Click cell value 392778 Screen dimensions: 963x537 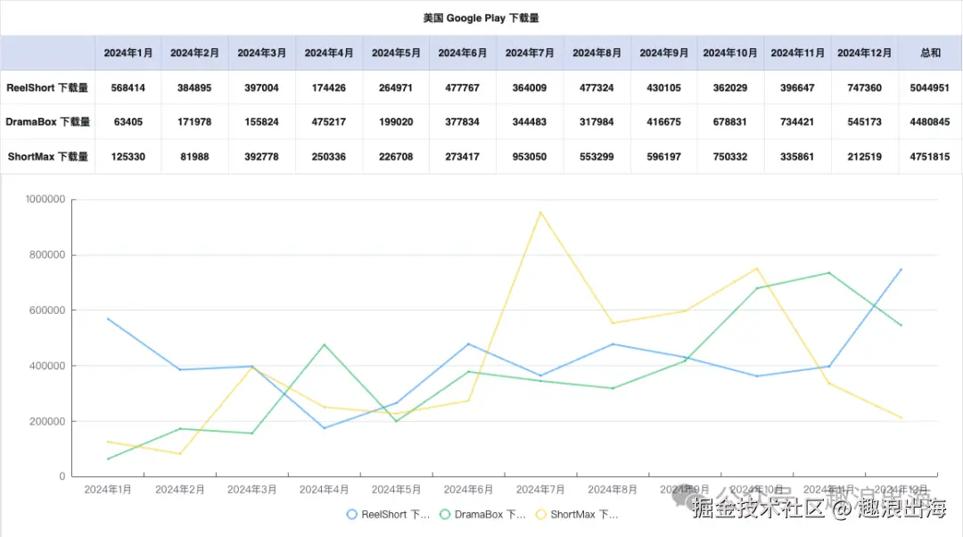(261, 157)
